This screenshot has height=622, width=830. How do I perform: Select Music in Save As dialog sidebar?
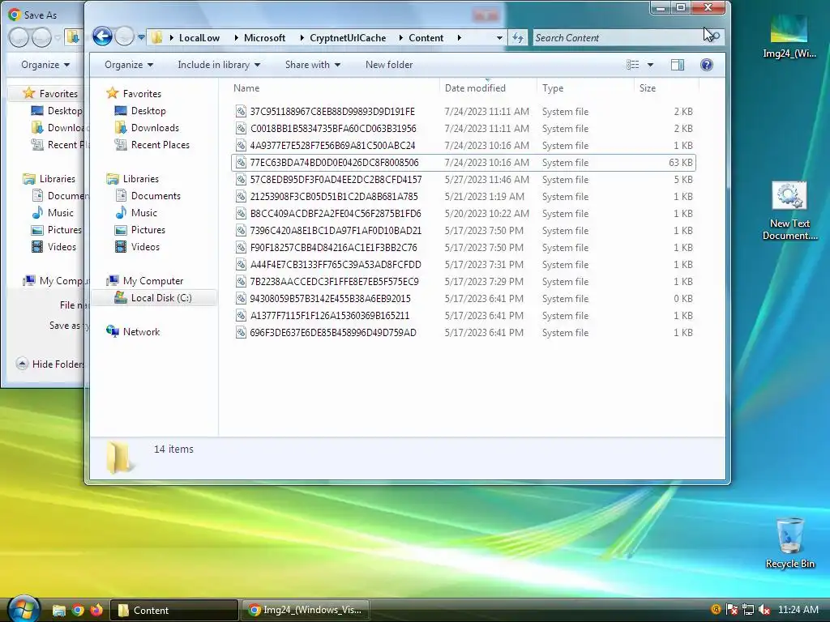coord(53,213)
